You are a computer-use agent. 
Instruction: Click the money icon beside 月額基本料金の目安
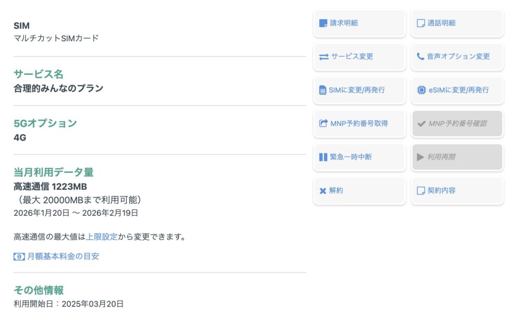point(19,256)
